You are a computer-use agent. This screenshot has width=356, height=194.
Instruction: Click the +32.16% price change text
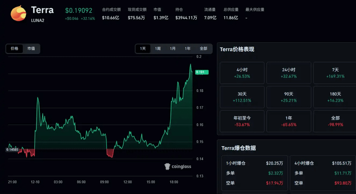pyautogui.click(x=88, y=19)
